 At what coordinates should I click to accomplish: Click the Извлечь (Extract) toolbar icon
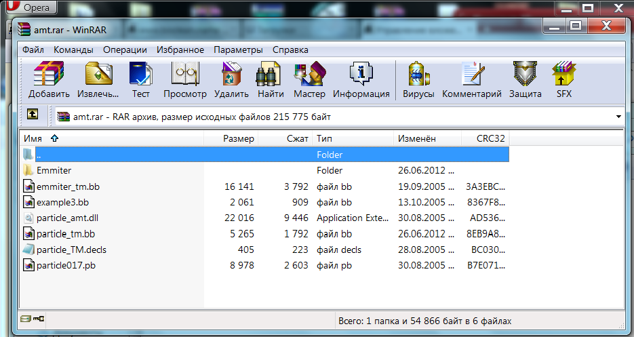[98, 80]
